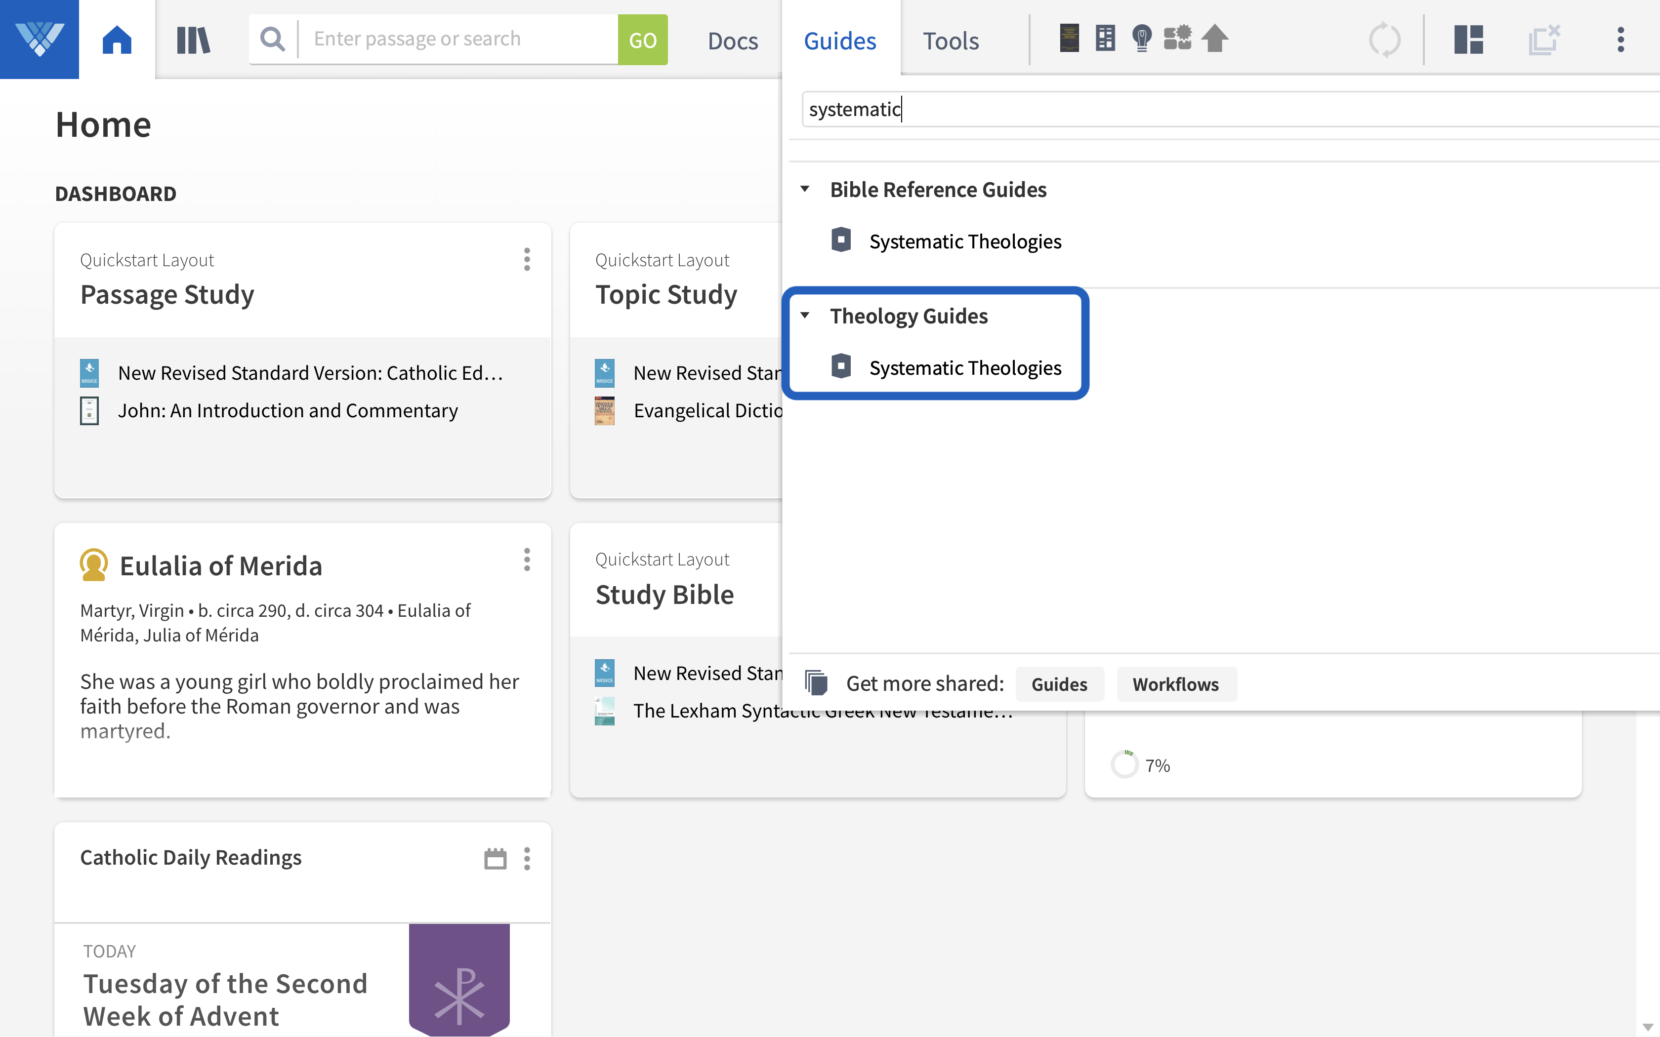Collapse Bible Reference Guides section
The height and width of the screenshot is (1037, 1660).
point(805,189)
